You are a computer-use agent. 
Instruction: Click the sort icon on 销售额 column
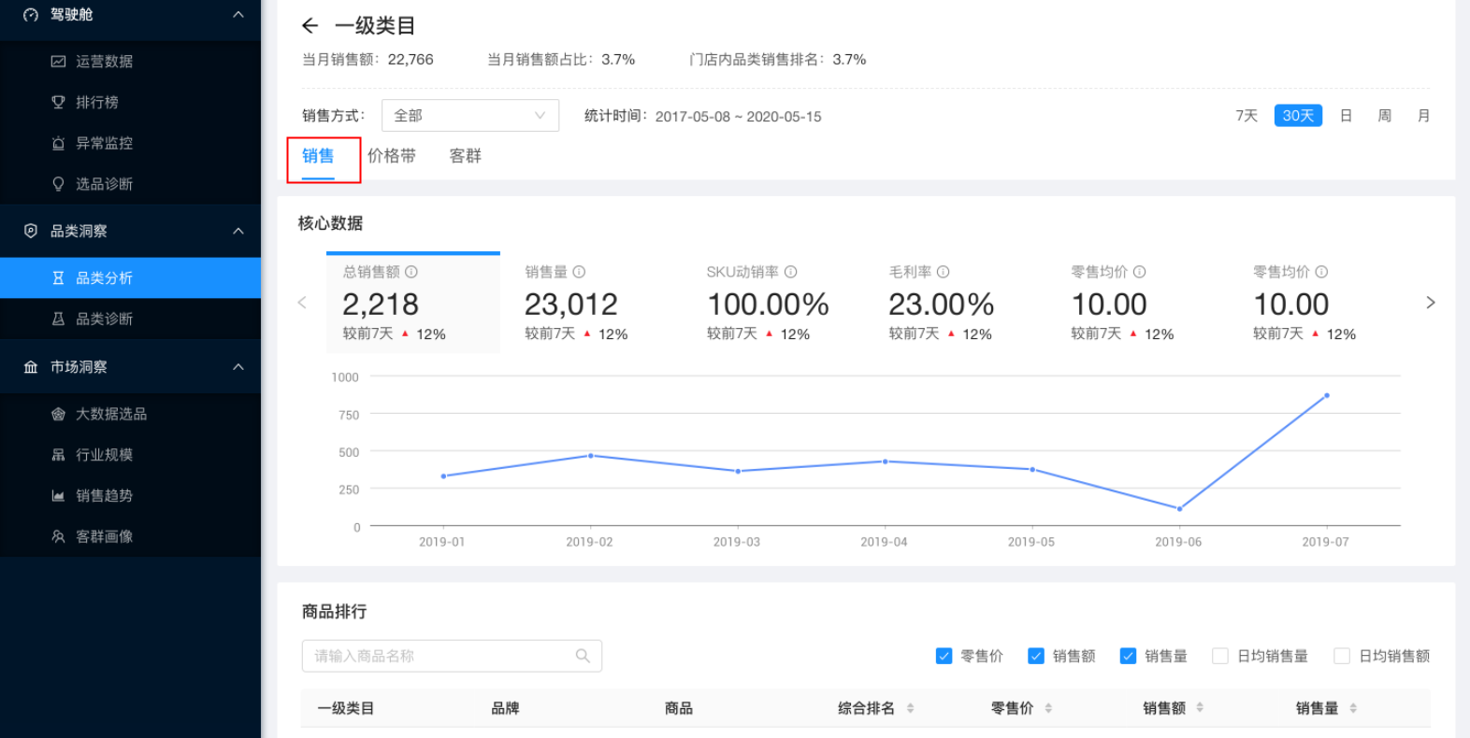coord(1200,708)
